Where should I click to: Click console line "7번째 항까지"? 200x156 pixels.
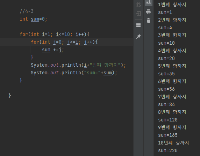click(x=172, y=97)
